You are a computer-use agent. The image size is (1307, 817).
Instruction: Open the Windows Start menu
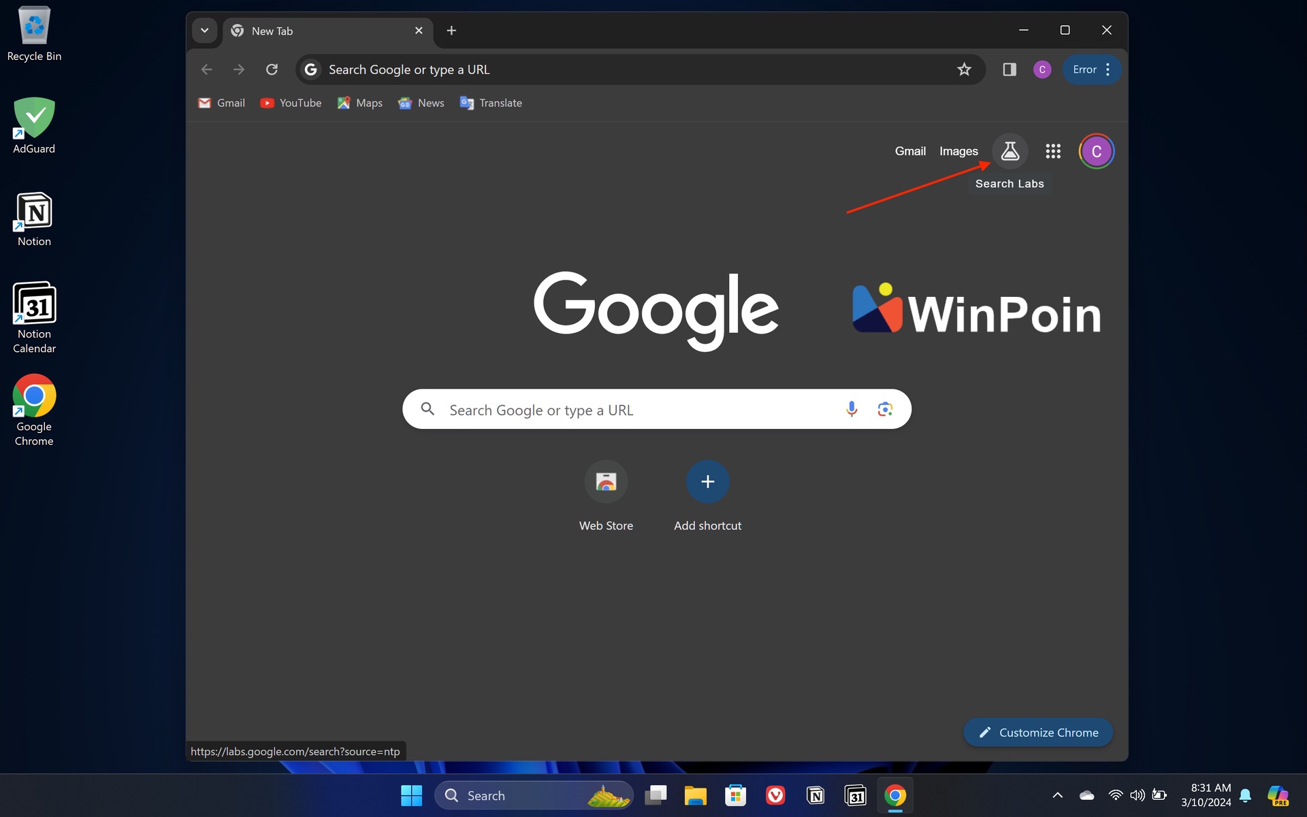click(x=411, y=795)
